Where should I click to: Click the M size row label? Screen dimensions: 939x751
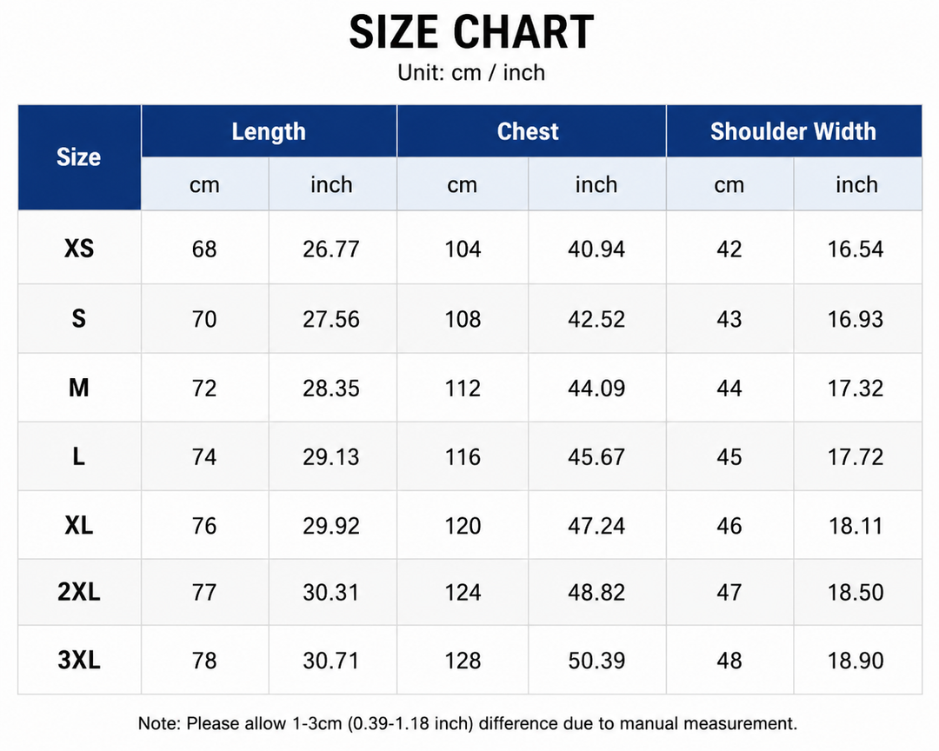tap(79, 388)
